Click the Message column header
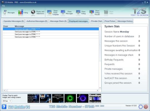The image size is (150, 111). 19,26
